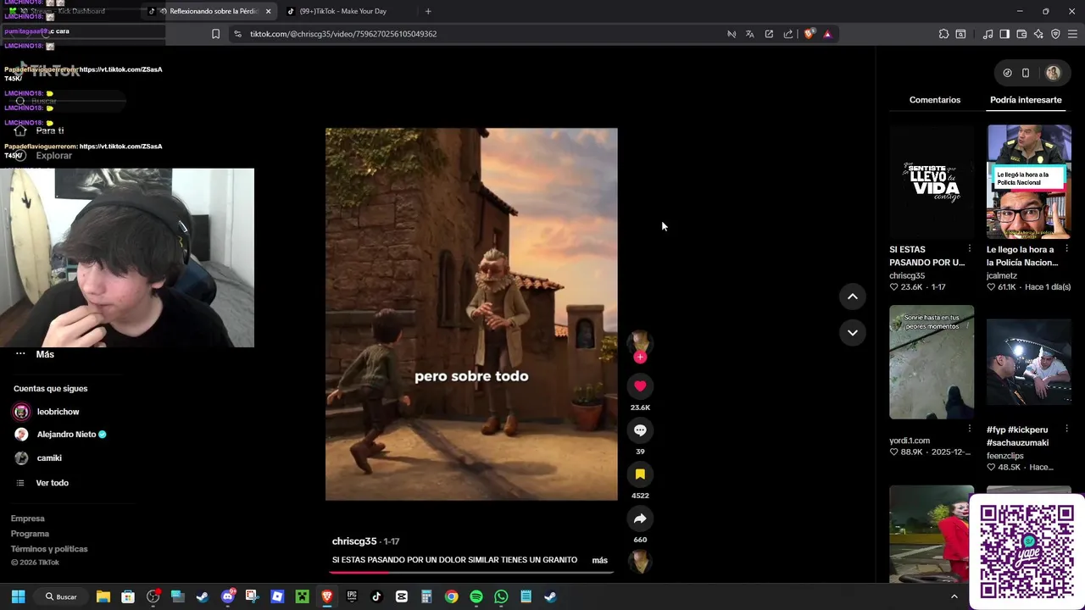Image resolution: width=1085 pixels, height=610 pixels.
Task: Open leobrichow followed account
Action: click(58, 412)
